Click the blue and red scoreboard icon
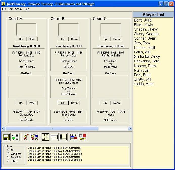175x170 pixels. 74,137
